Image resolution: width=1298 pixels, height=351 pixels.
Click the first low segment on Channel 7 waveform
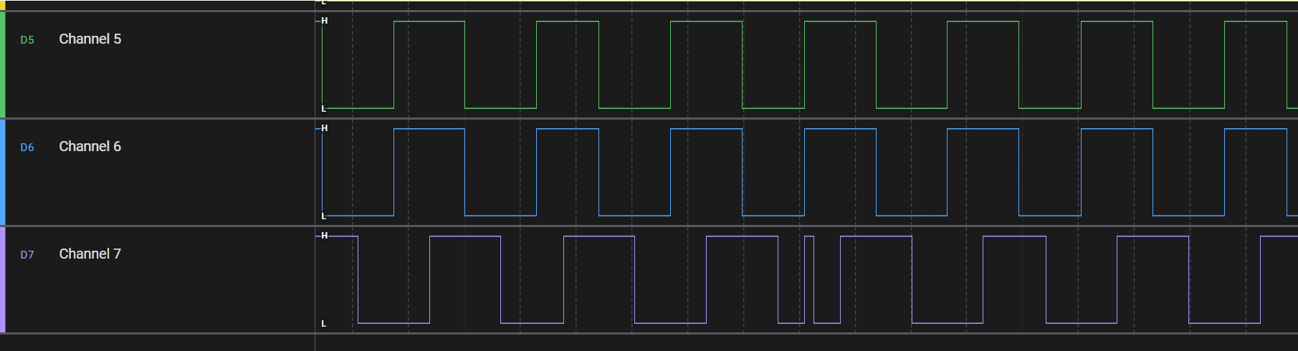(393, 322)
